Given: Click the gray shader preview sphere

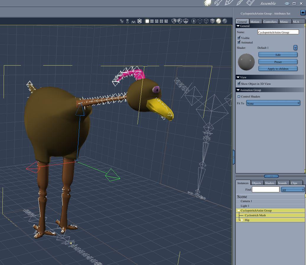Looking at the screenshot, I should (246, 62).
